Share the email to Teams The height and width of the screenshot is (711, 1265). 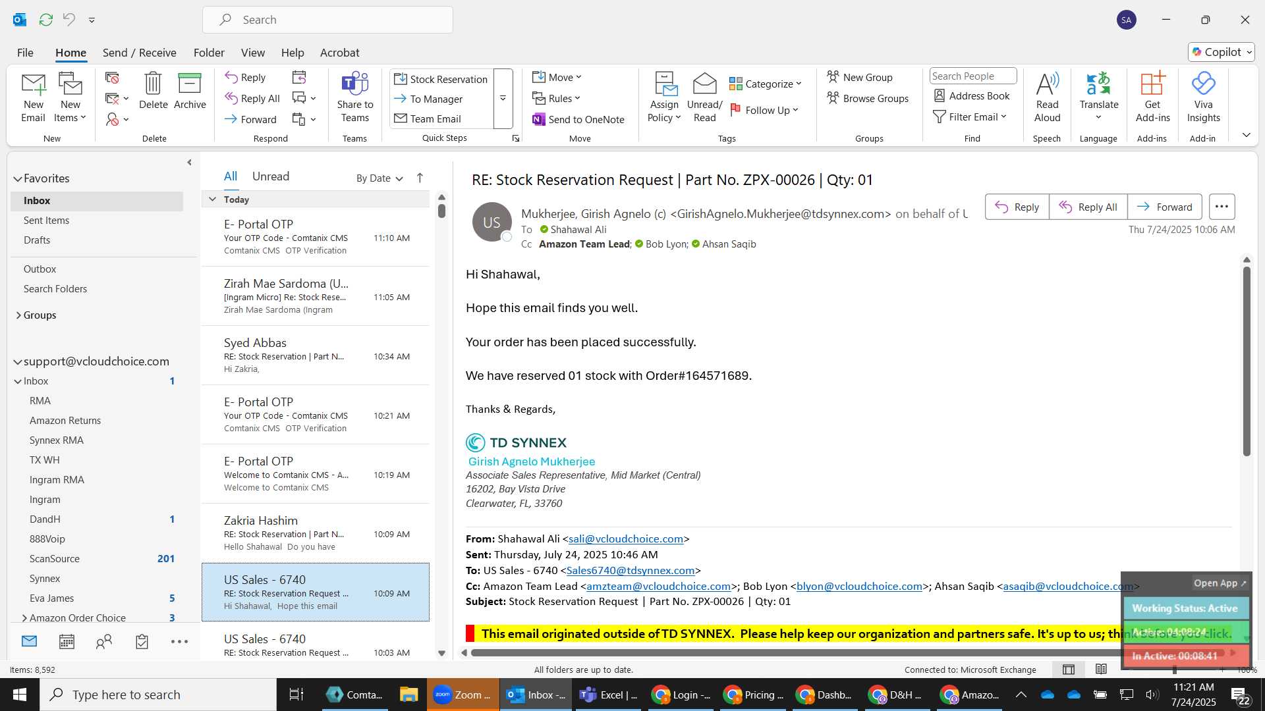(x=354, y=97)
